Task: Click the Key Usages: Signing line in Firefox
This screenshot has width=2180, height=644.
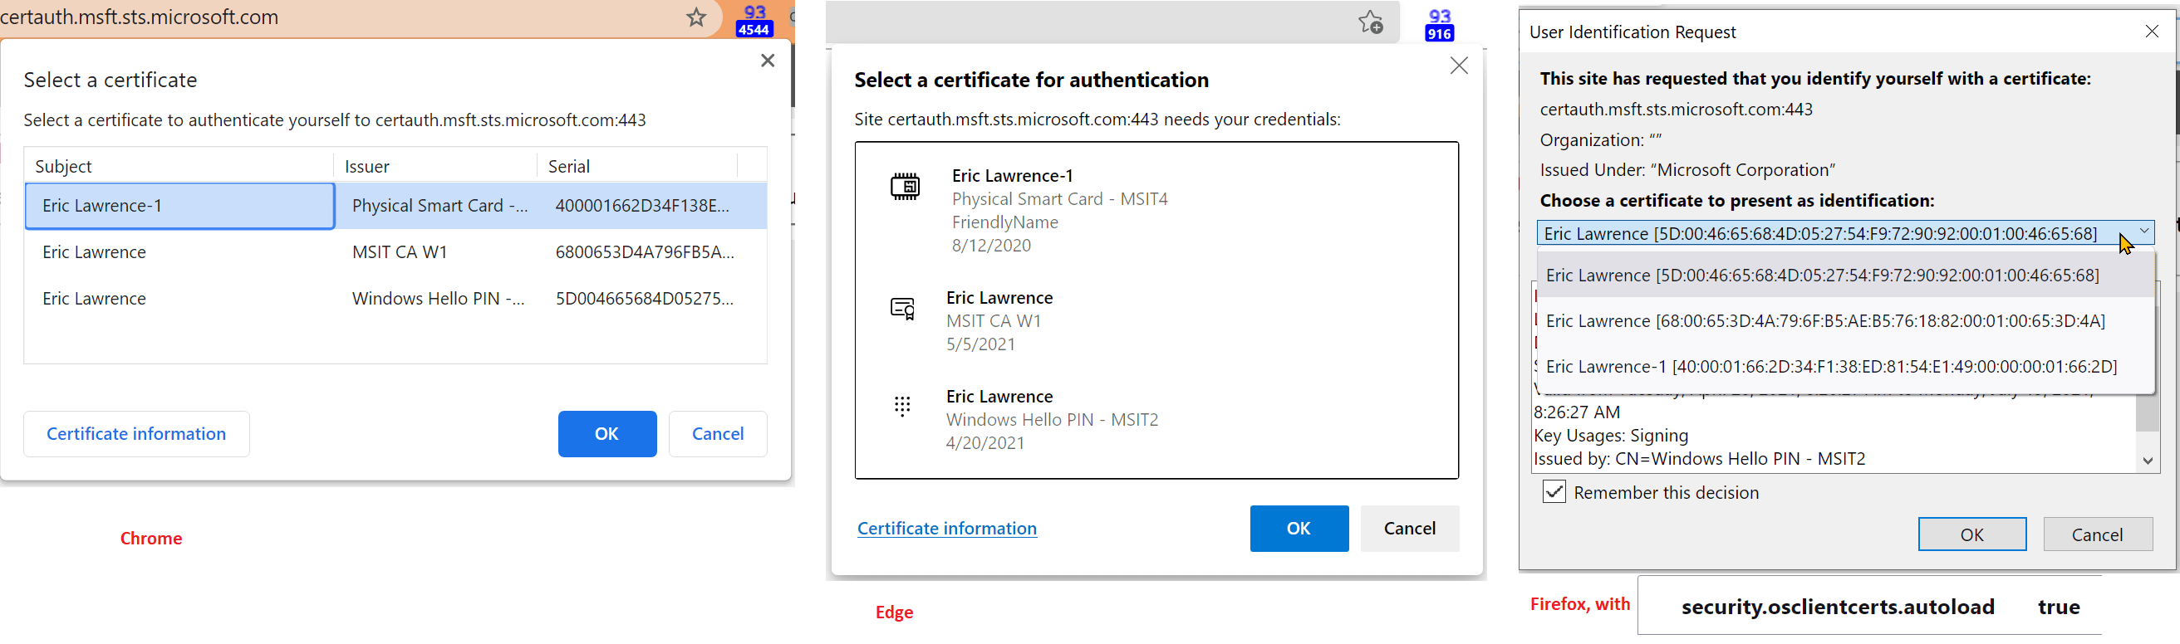Action: 1610,435
